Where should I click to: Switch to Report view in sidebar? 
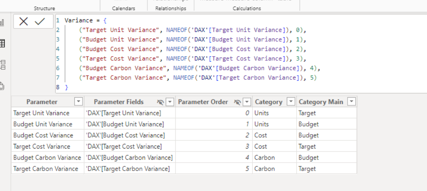coord(2,22)
